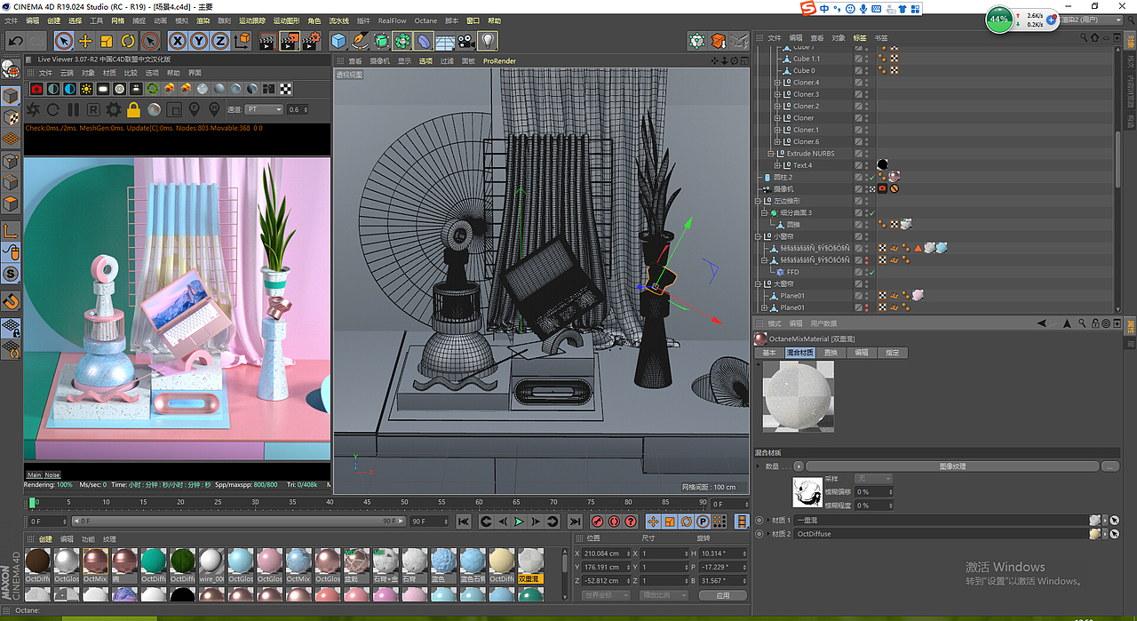The width and height of the screenshot is (1137, 621).
Task: Click the 0.6 value field in Live Viewer
Action: pyautogui.click(x=298, y=110)
